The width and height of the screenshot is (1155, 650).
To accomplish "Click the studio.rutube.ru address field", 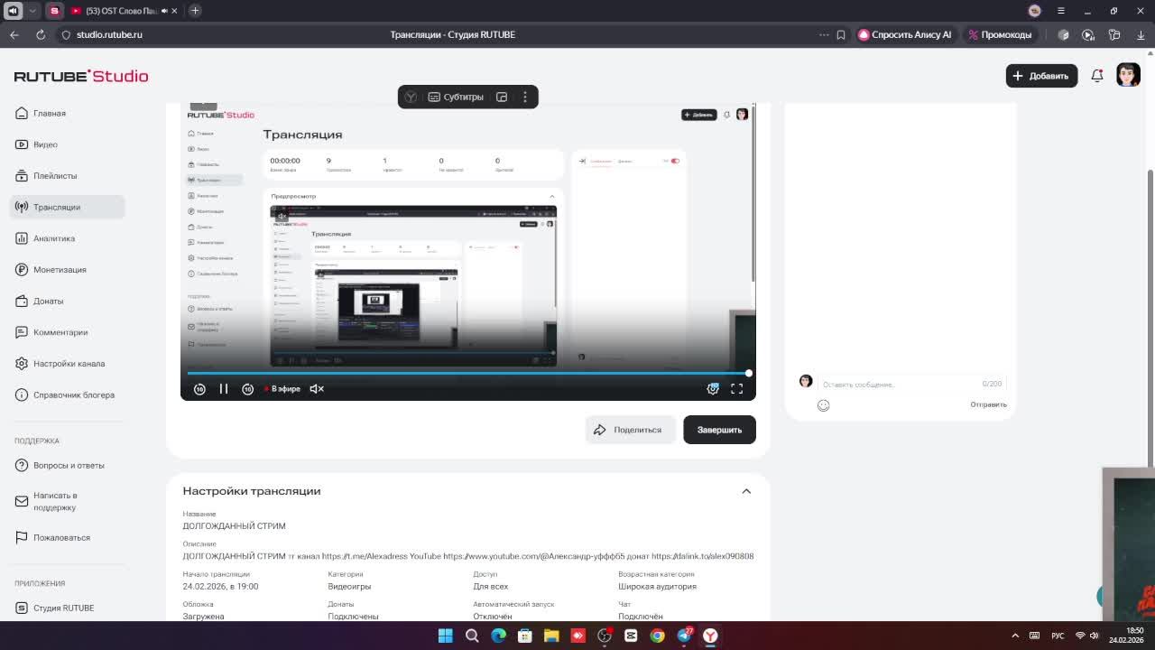I will (x=109, y=34).
